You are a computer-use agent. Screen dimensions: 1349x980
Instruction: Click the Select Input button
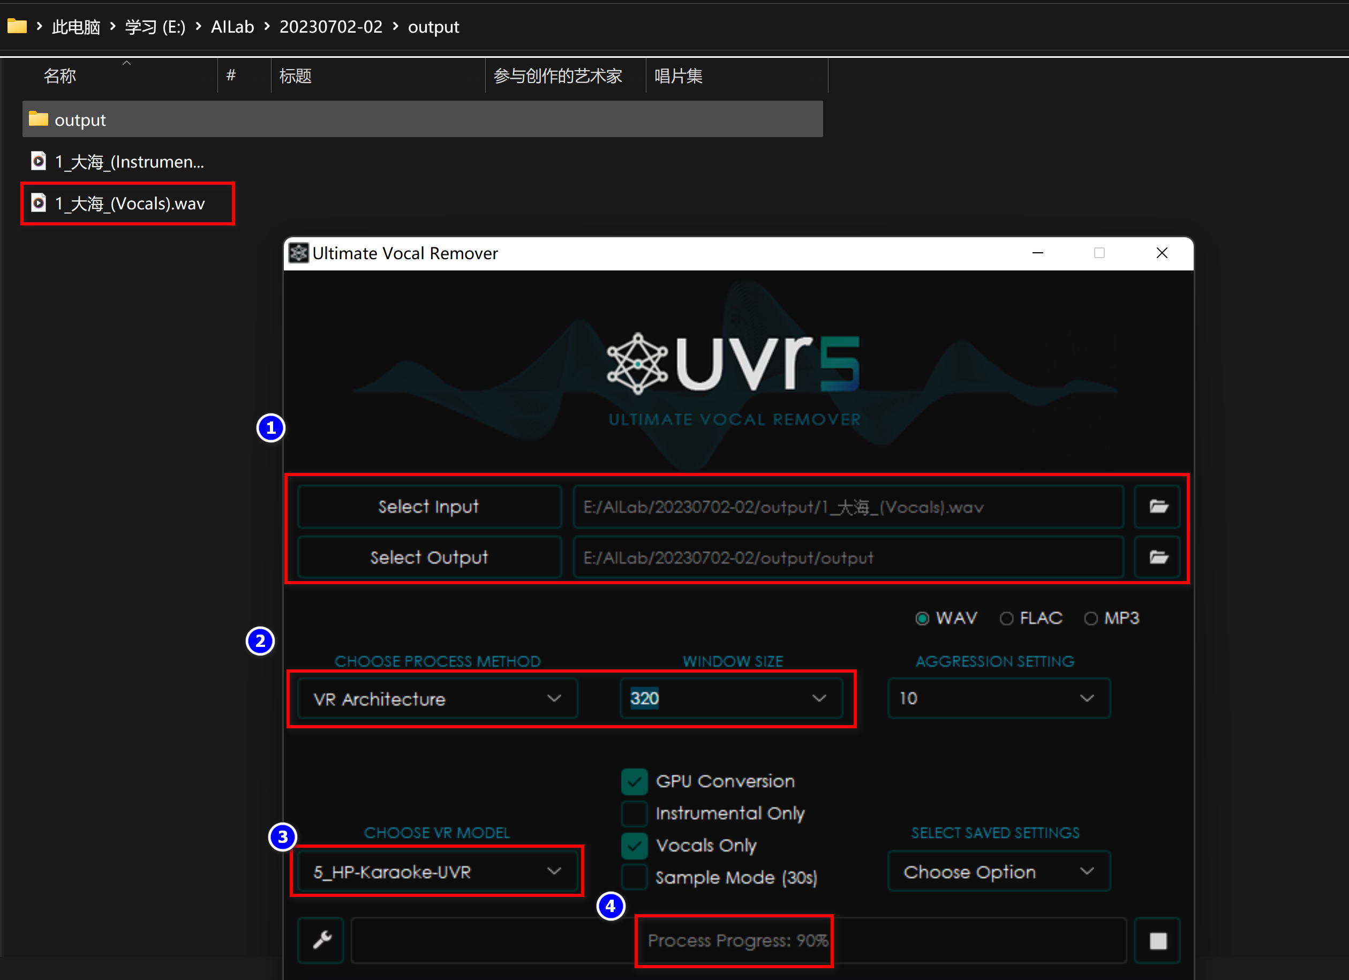(429, 507)
